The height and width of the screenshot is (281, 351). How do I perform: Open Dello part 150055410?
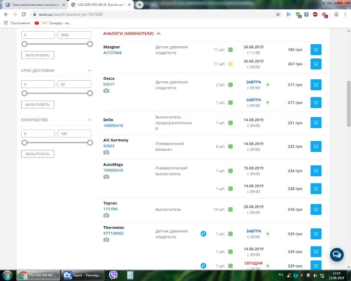click(x=113, y=126)
